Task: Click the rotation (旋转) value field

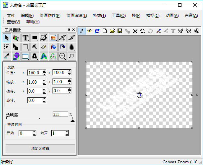Action: point(35,100)
